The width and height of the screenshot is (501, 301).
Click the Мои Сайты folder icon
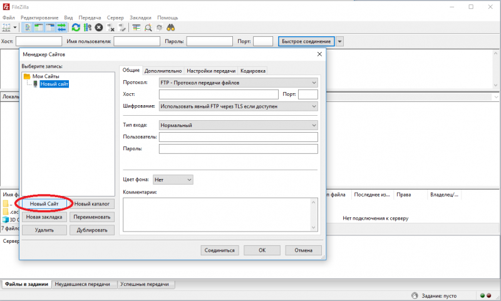tap(27, 76)
